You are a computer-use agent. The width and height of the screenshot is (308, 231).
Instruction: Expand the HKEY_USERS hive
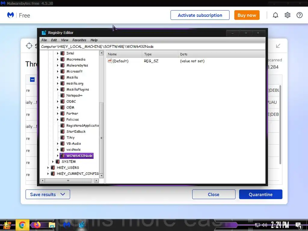[x=48, y=168]
